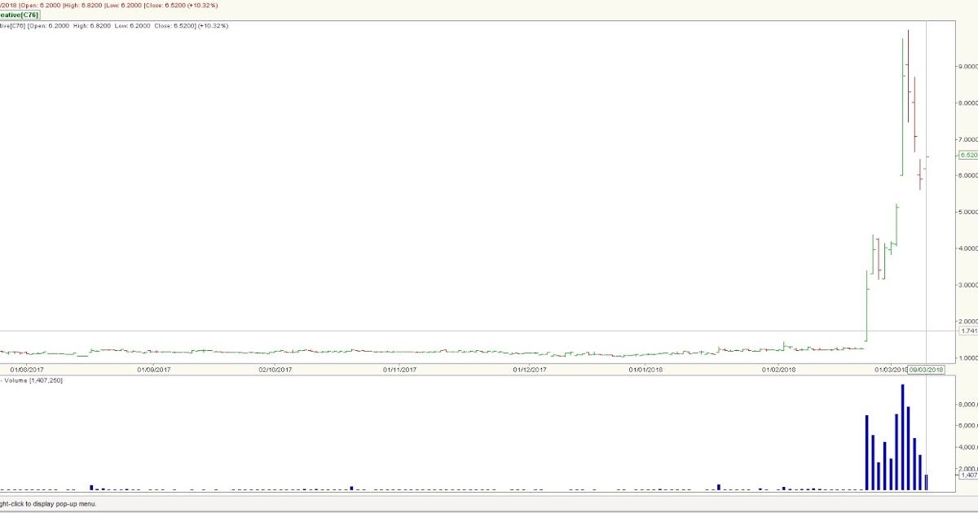This screenshot has width=978, height=513.
Task: Click the highlighted 09/03/2018 date marker
Action: click(927, 369)
